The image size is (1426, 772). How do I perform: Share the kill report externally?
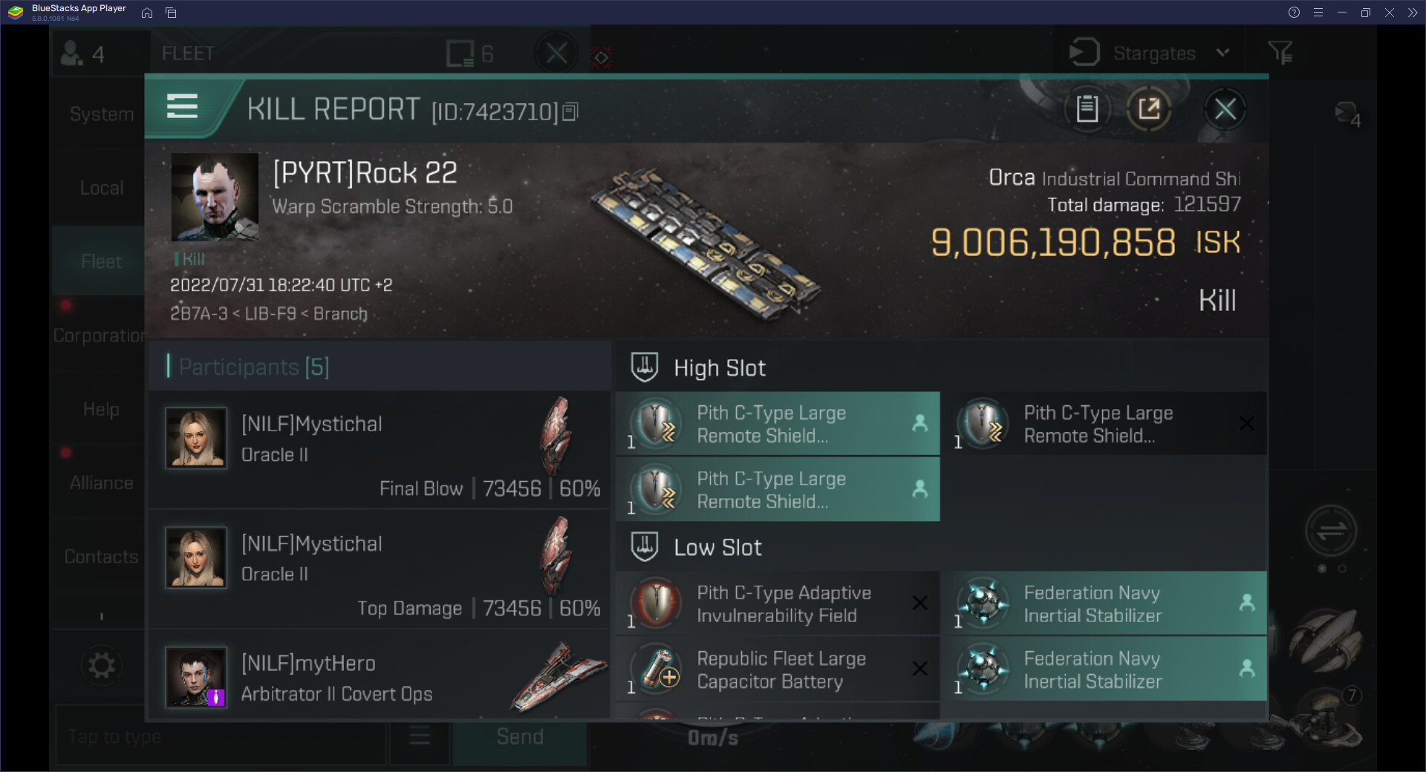[x=1149, y=109]
